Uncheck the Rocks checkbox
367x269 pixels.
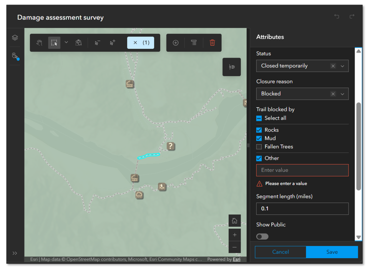[259, 130]
